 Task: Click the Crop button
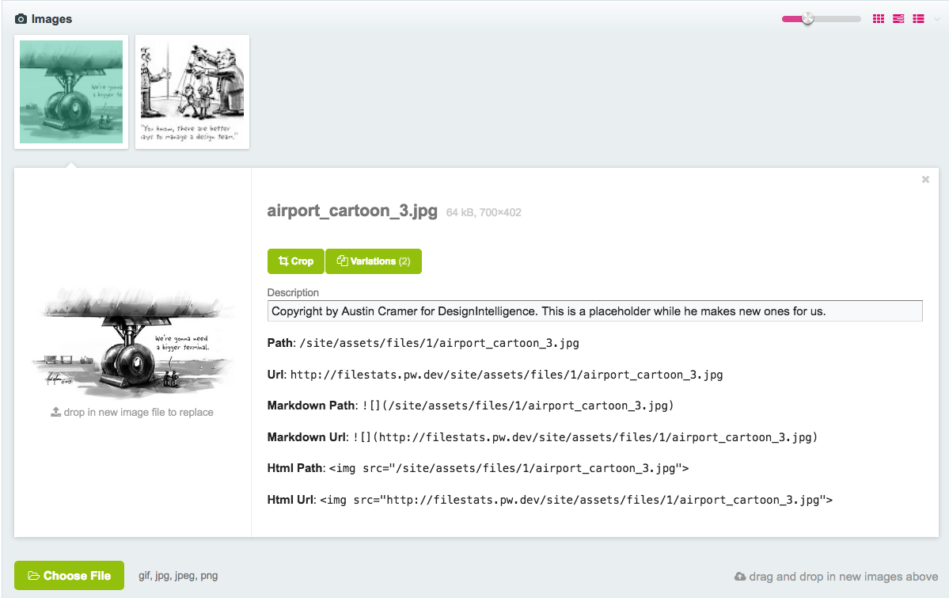tap(296, 261)
